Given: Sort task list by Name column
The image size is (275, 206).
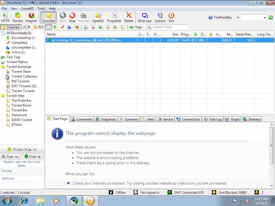Looking at the screenshot, I should [x=91, y=34].
